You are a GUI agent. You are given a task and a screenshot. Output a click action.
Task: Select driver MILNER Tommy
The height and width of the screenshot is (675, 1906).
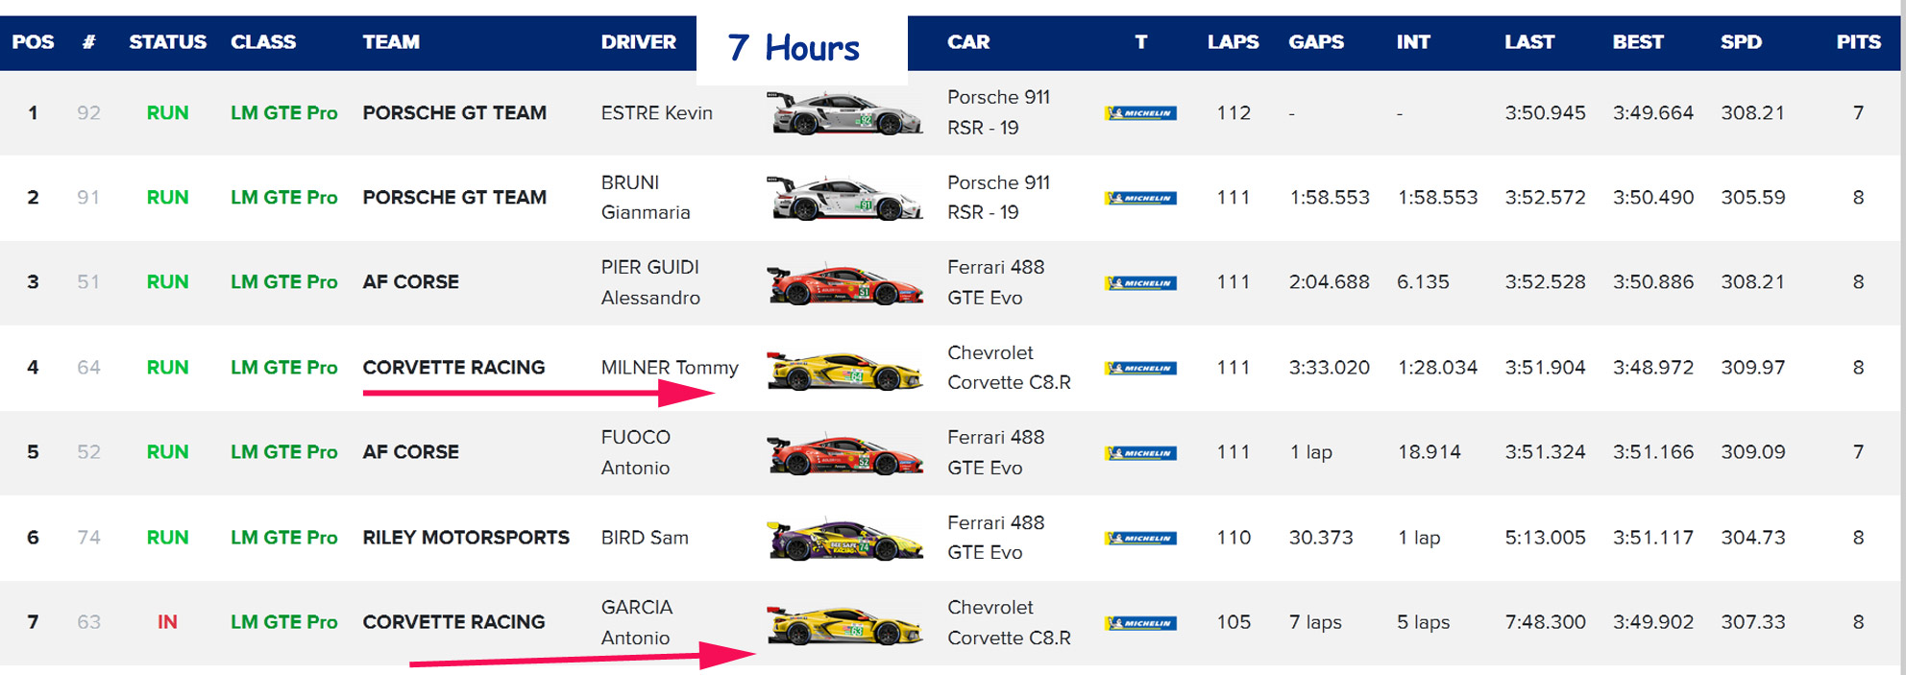tap(670, 368)
